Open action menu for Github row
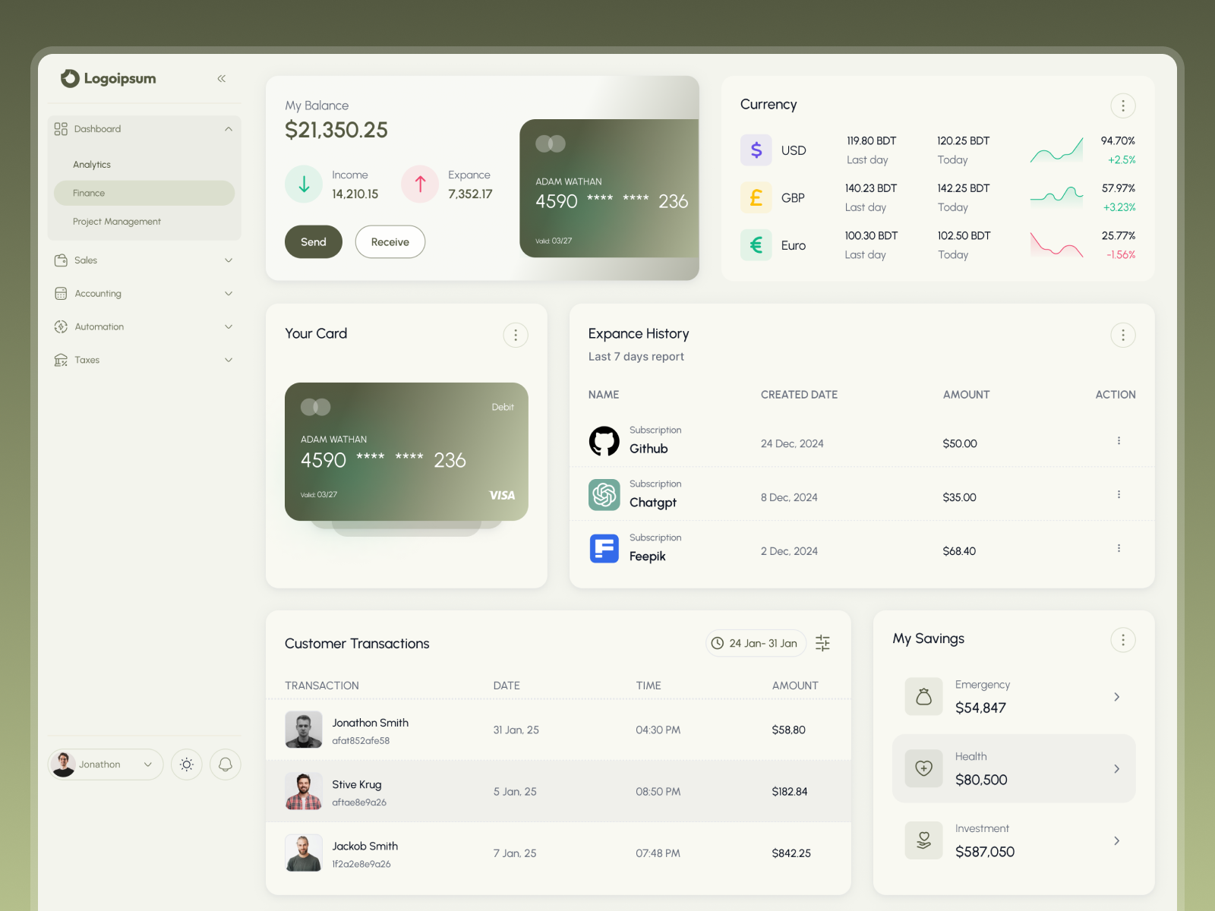The image size is (1215, 911). pos(1119,440)
